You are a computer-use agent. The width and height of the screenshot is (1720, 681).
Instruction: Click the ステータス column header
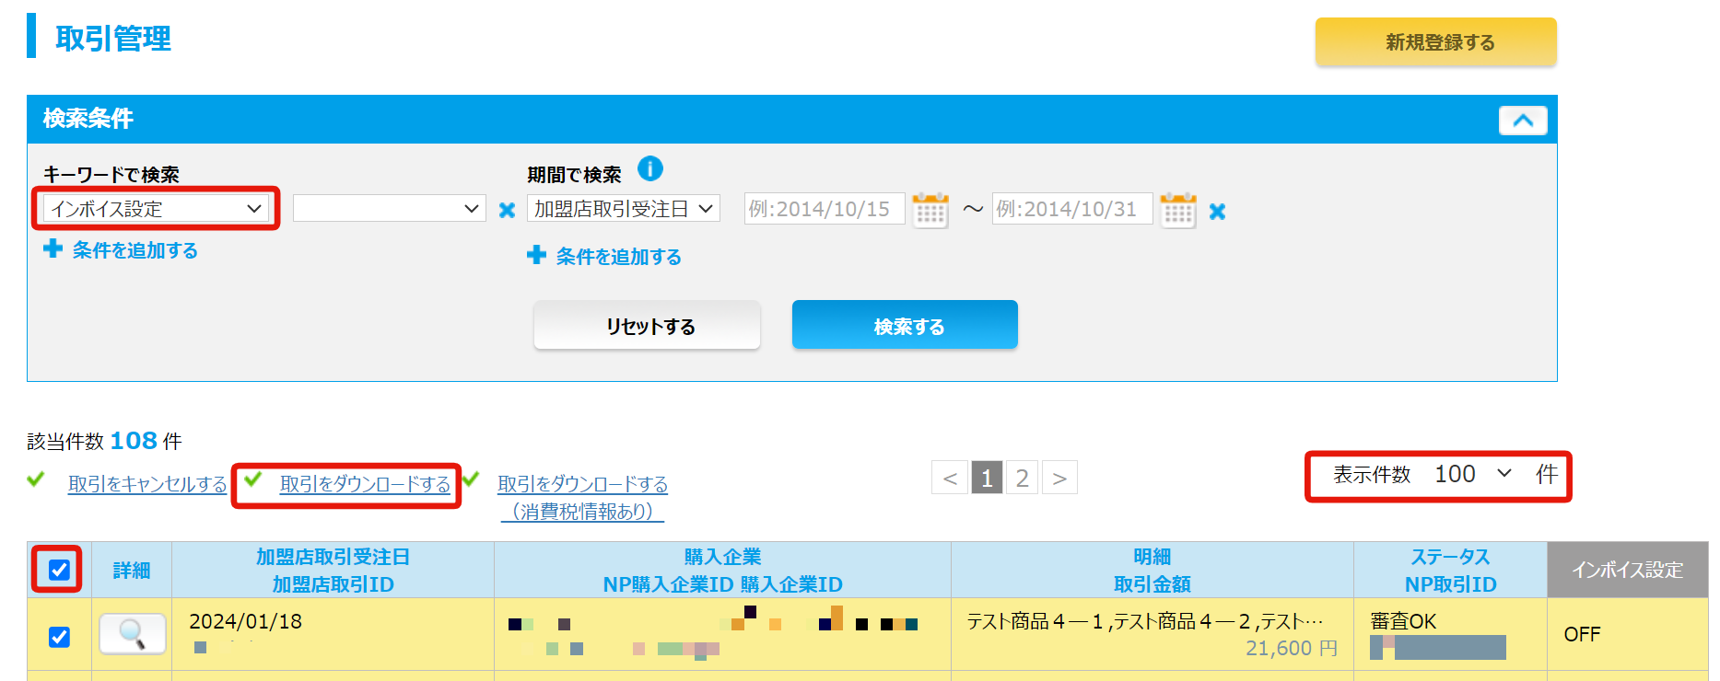tap(1450, 557)
